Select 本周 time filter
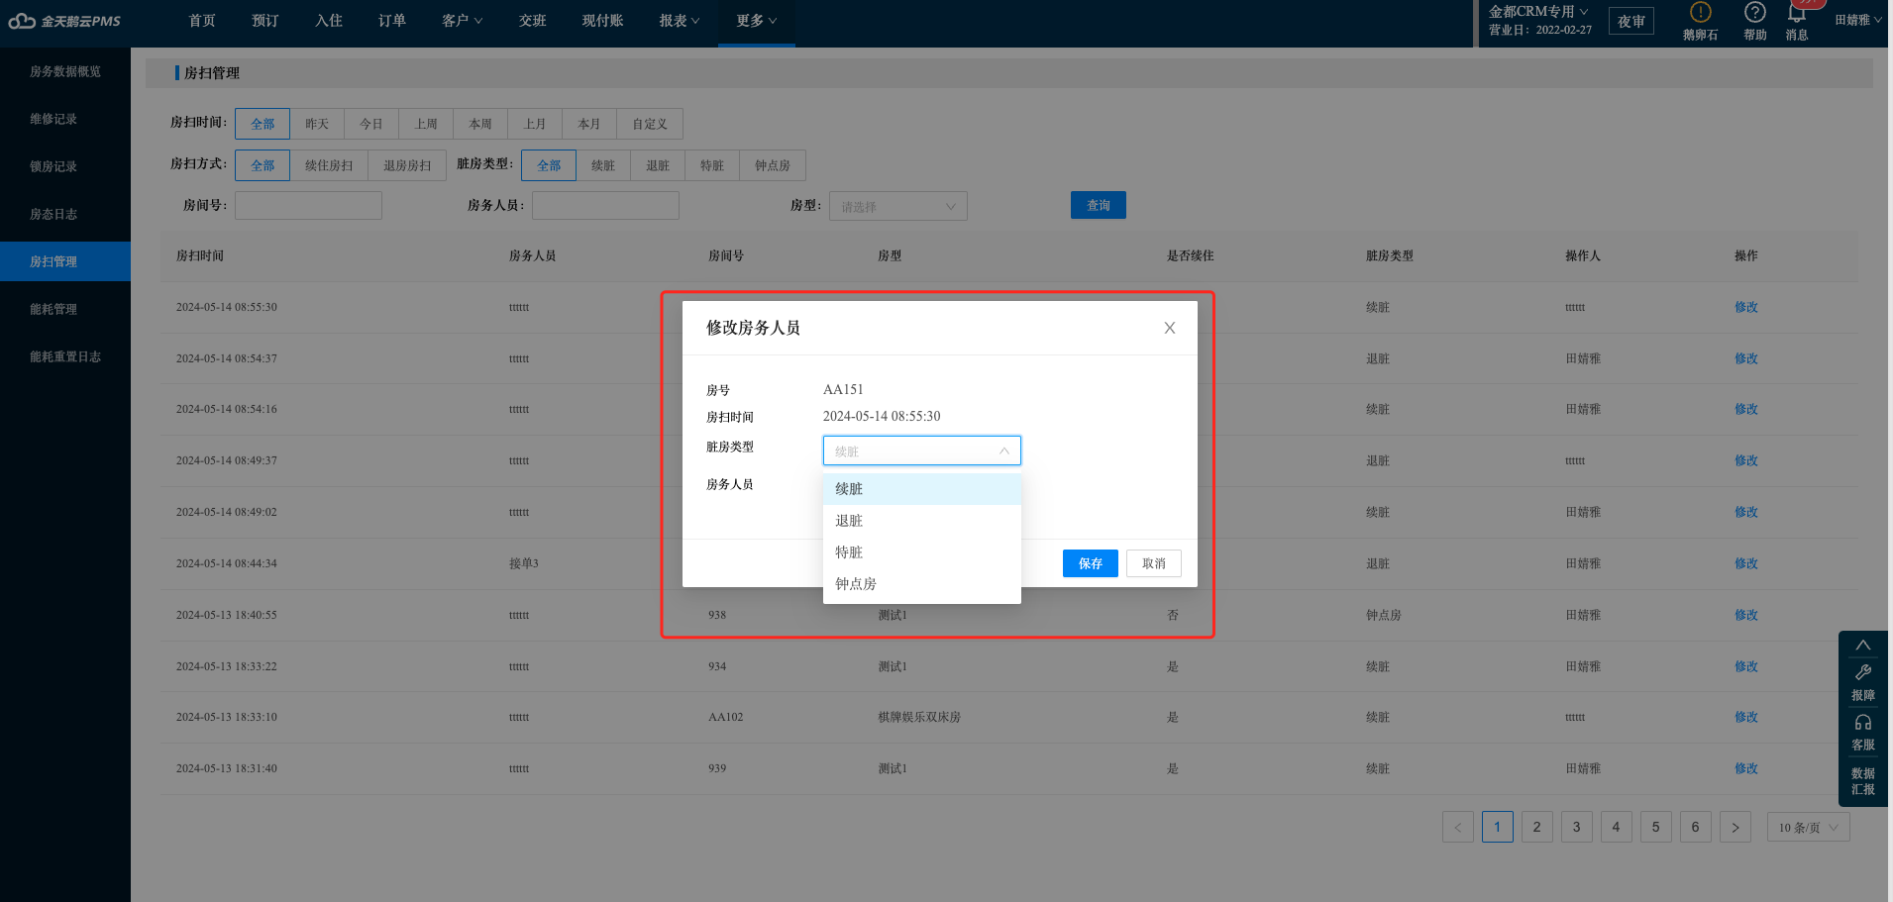1893x902 pixels. pyautogui.click(x=480, y=124)
